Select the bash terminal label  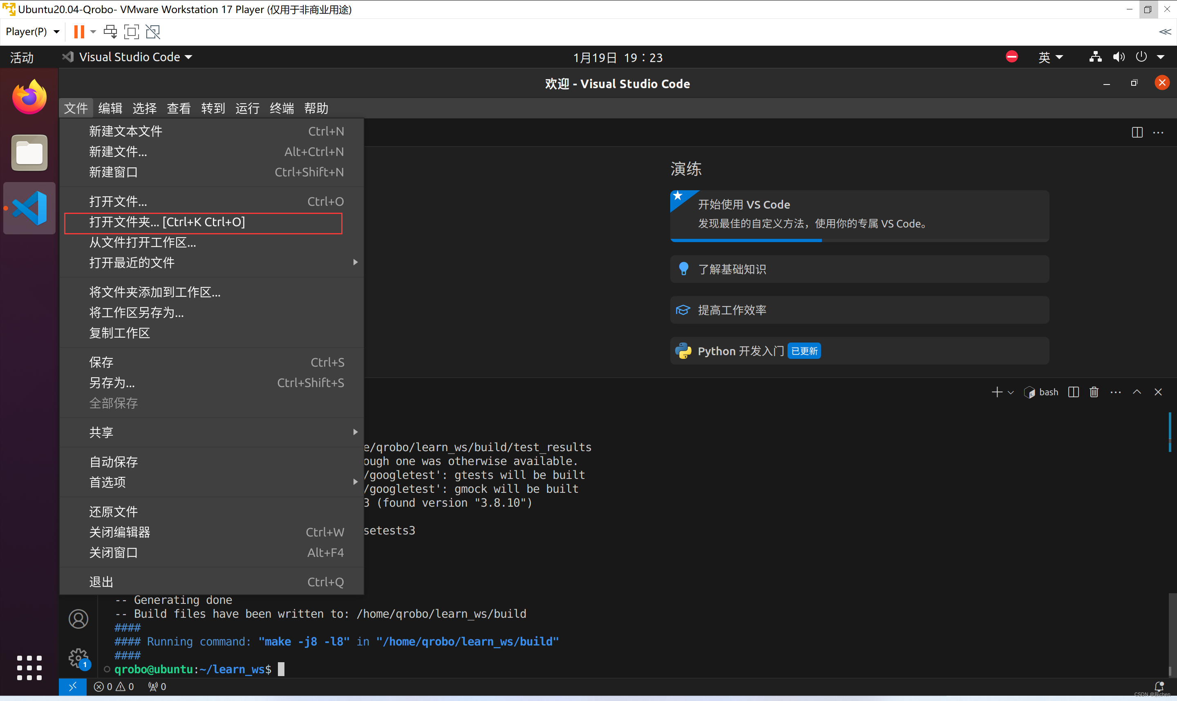(x=1041, y=392)
